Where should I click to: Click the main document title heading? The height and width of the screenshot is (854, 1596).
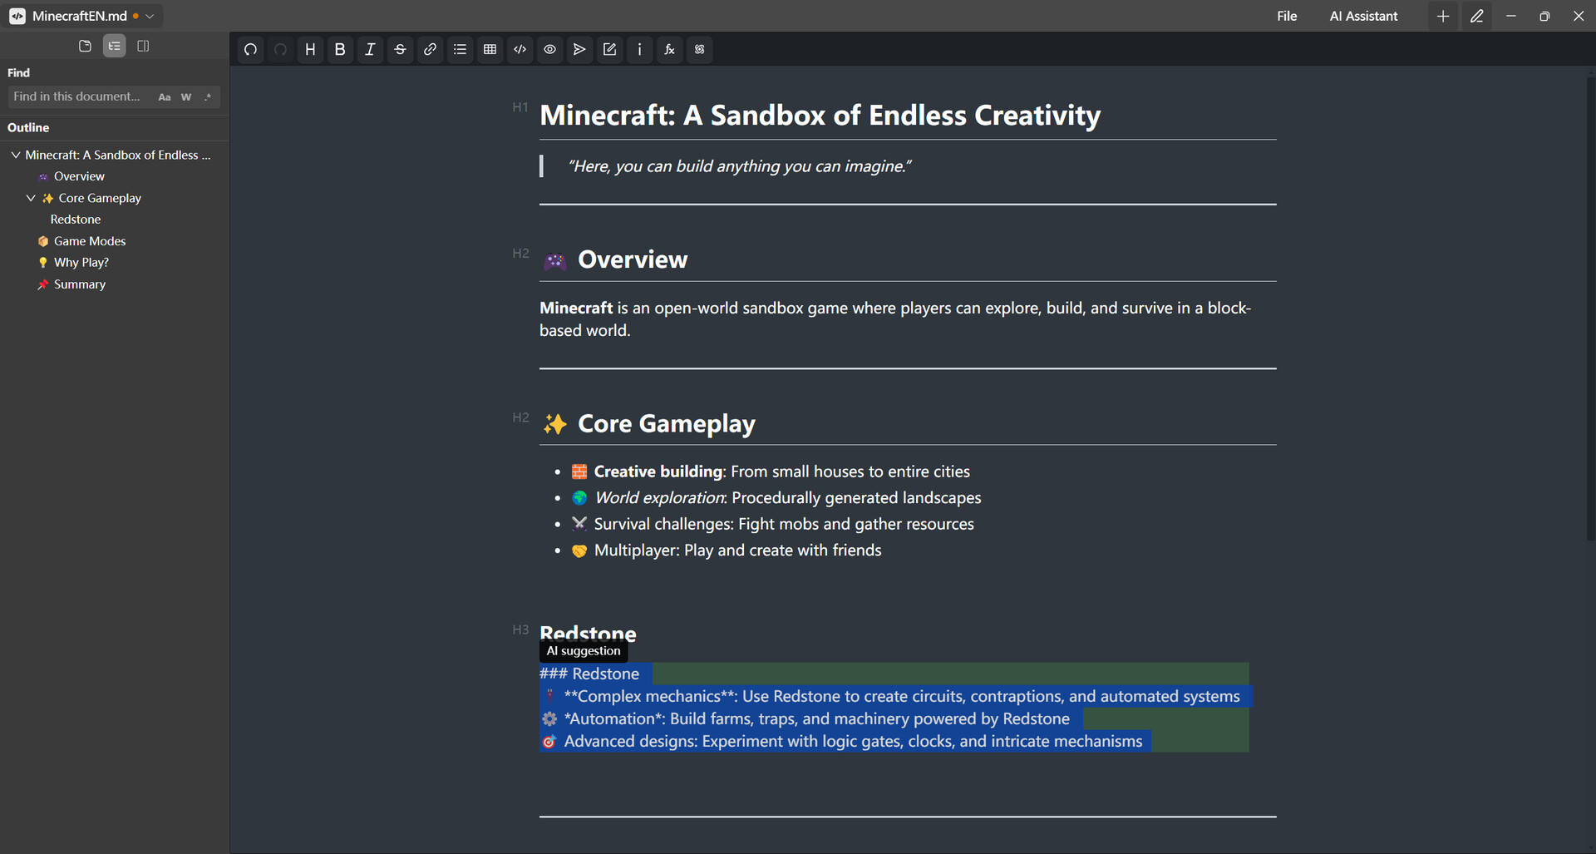click(x=820, y=116)
